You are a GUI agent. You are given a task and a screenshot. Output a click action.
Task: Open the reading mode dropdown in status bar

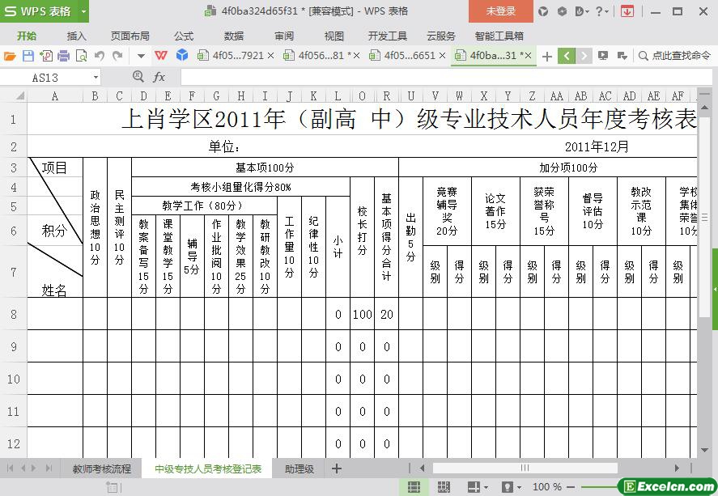coord(486,488)
